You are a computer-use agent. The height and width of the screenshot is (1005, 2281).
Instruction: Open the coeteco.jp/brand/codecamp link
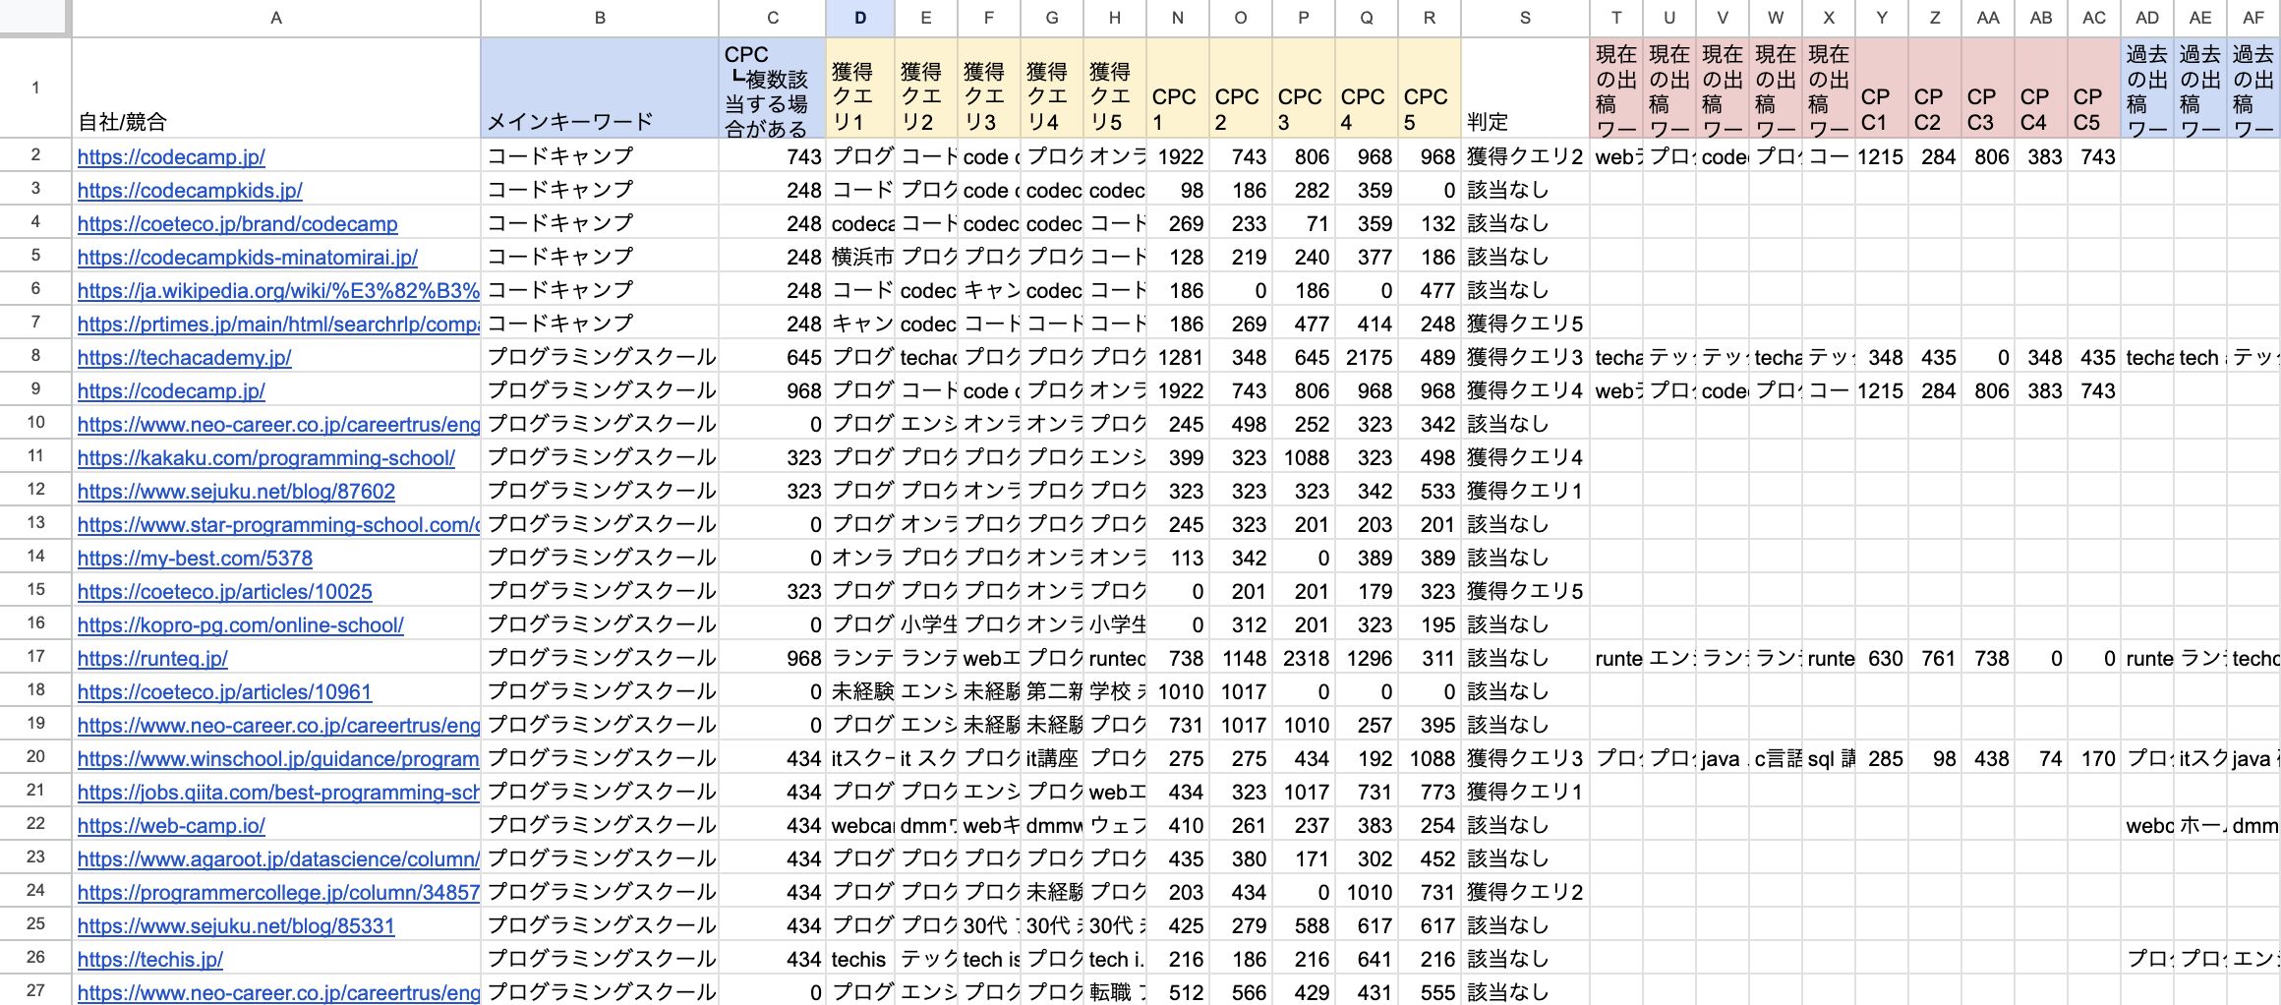point(238,223)
